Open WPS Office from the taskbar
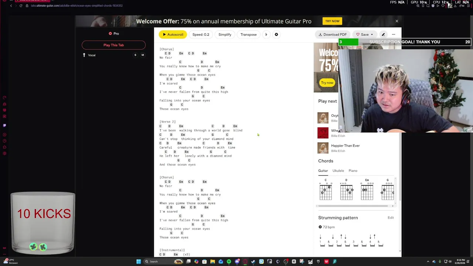The image size is (473, 266). tap(327, 262)
